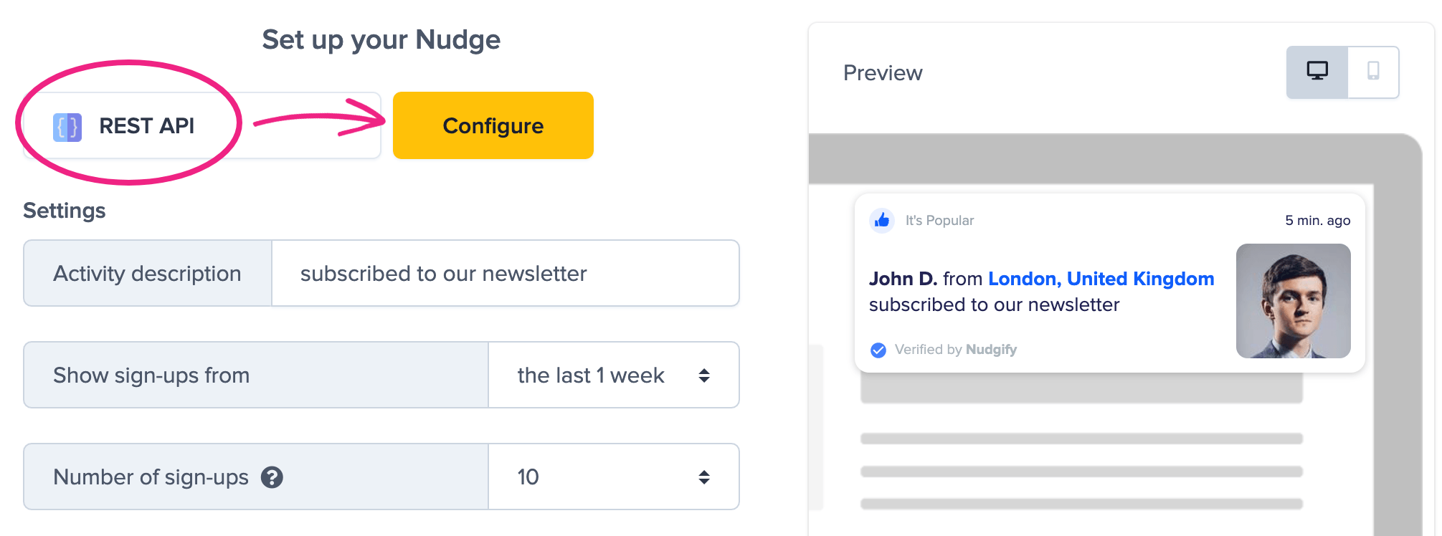Click the John D. profile photo
The width and height of the screenshot is (1442, 536).
coord(1293,301)
